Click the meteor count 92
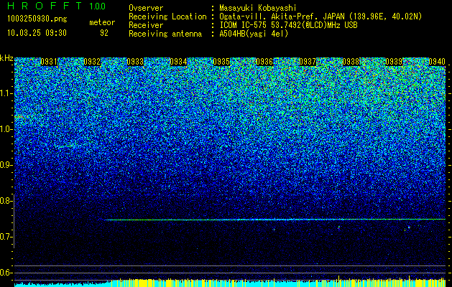Image resolution: width=452 pixels, height=287 pixels. tap(104, 33)
